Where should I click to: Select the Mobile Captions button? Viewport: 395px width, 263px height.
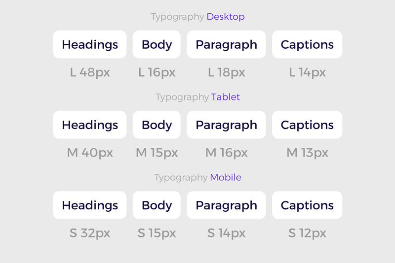tap(307, 205)
